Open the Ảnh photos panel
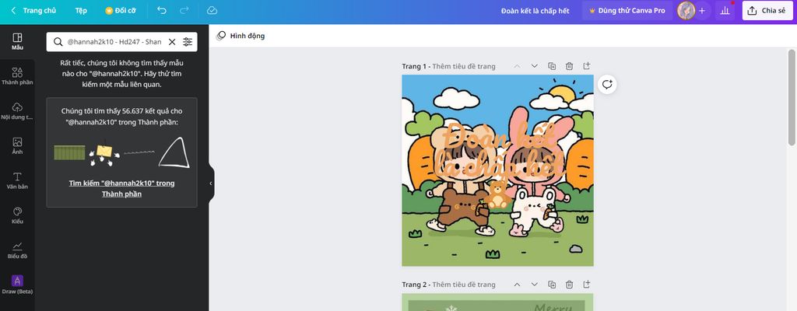797x311 pixels. click(17, 146)
